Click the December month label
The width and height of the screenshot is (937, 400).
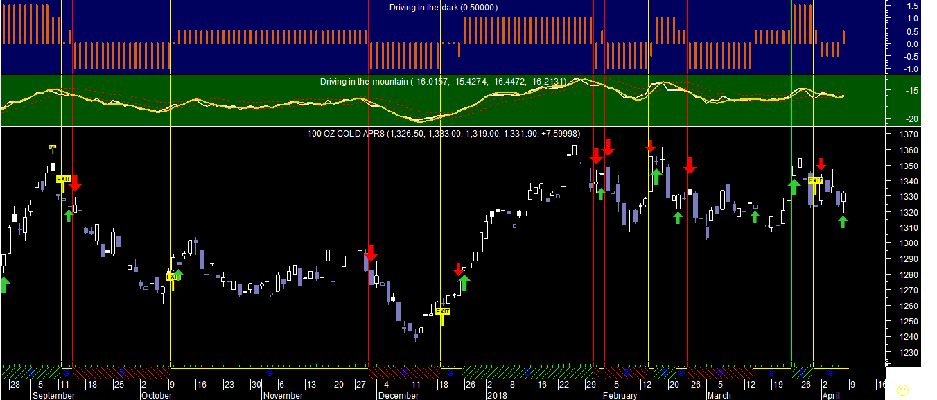coord(399,395)
